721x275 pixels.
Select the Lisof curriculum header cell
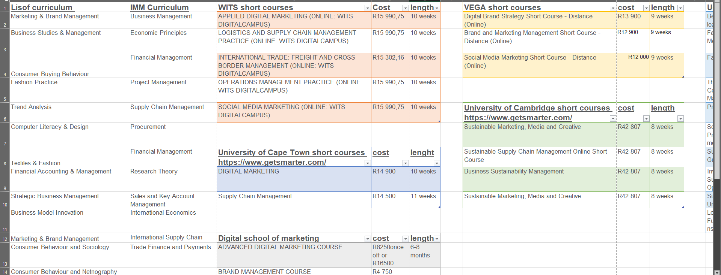[69, 7]
